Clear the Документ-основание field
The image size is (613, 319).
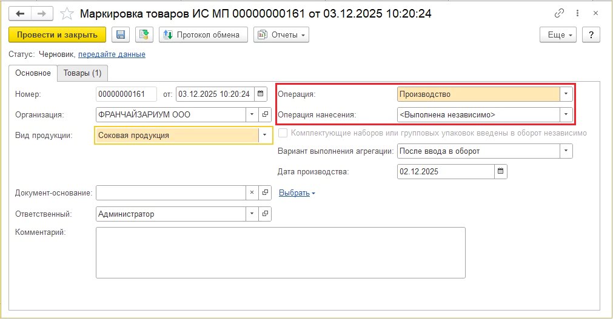pyautogui.click(x=252, y=192)
